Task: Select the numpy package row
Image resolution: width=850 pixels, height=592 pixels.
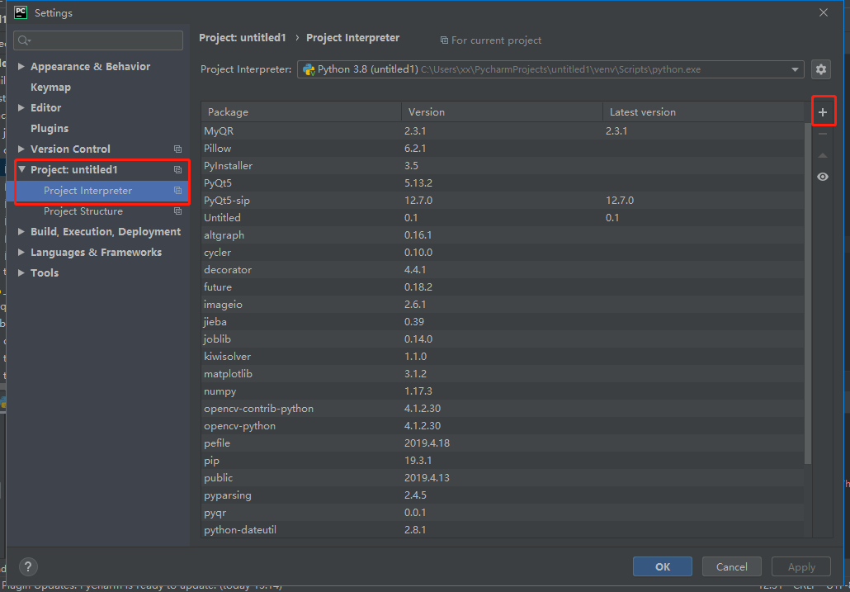Action: 503,391
